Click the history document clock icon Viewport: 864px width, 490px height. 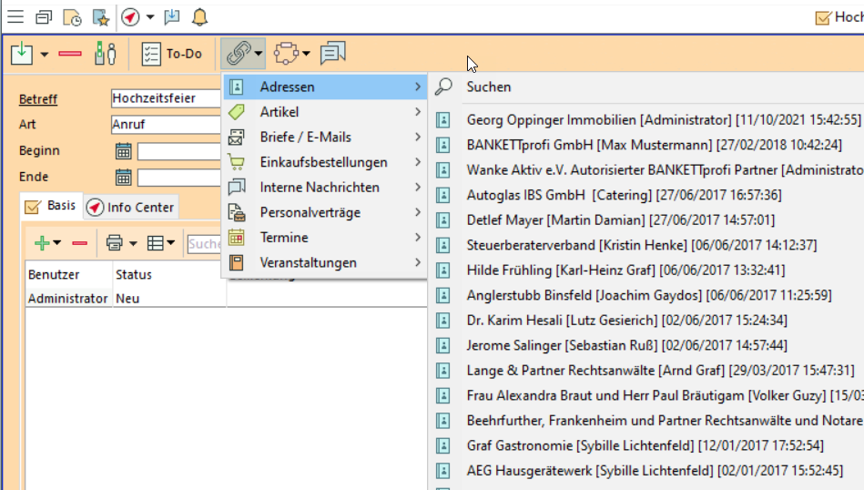click(x=72, y=16)
